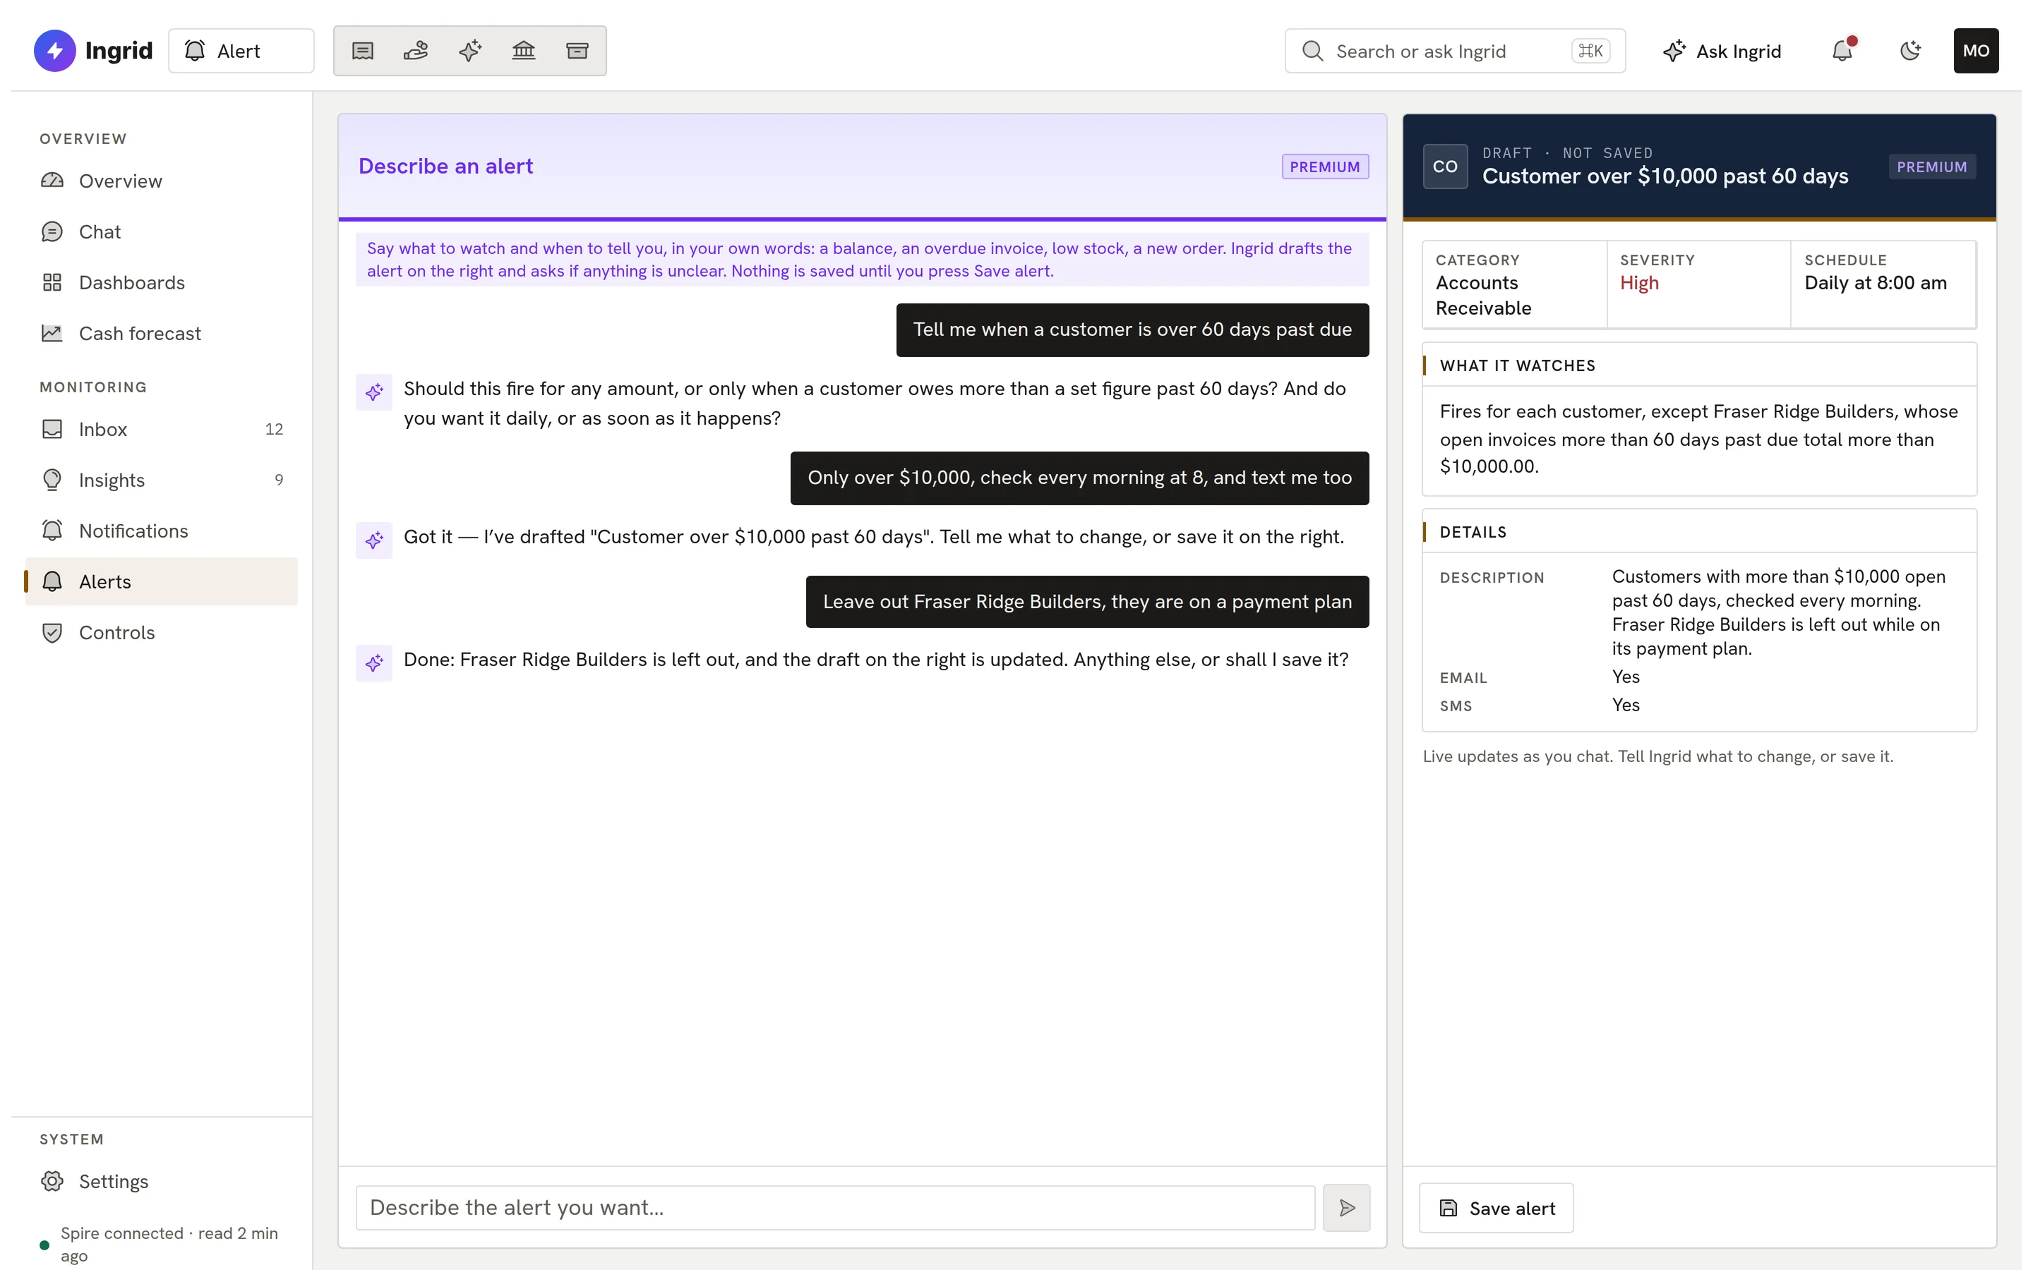Open Inbox with 12 items

(x=161, y=429)
